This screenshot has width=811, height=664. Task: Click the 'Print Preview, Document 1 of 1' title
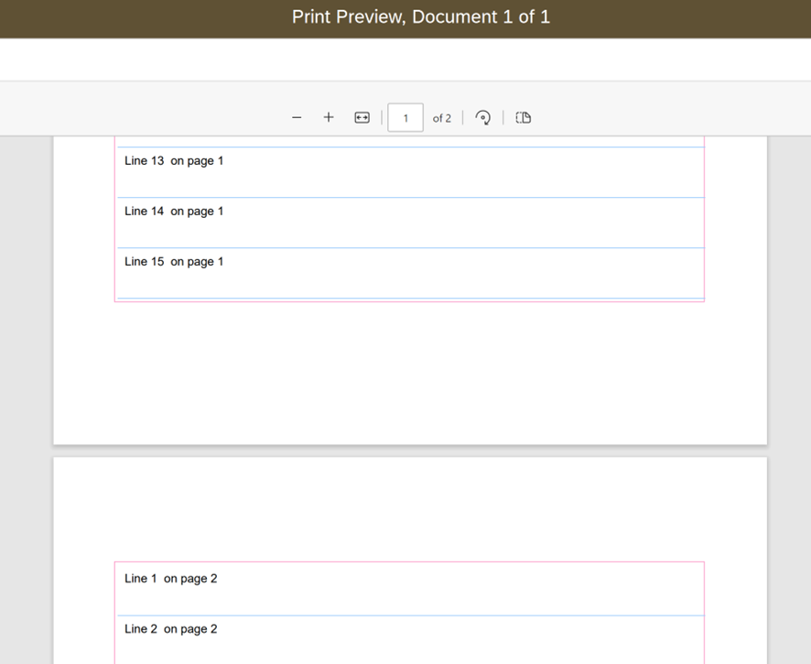tap(421, 16)
